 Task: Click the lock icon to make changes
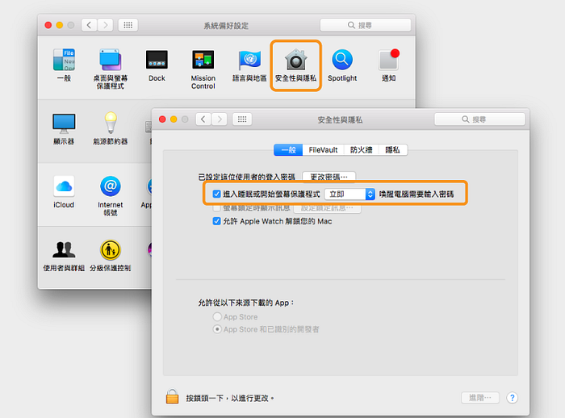(172, 397)
